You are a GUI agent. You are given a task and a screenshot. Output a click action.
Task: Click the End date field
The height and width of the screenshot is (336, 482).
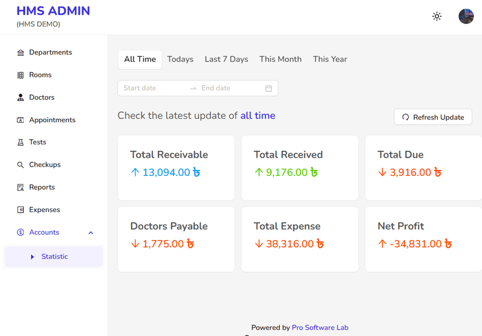pos(231,89)
